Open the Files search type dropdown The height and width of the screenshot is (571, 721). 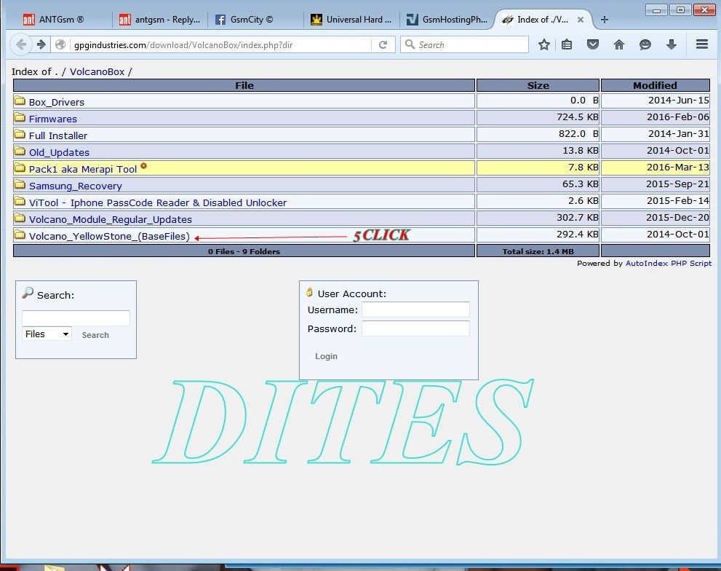(x=47, y=334)
